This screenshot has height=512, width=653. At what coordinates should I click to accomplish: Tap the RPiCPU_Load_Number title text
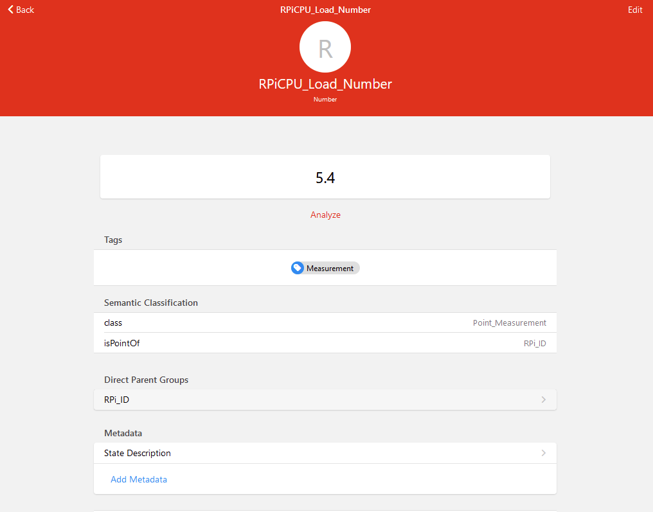pyautogui.click(x=325, y=84)
